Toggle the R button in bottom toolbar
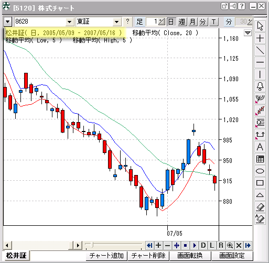The image size is (269, 263). point(221,246)
